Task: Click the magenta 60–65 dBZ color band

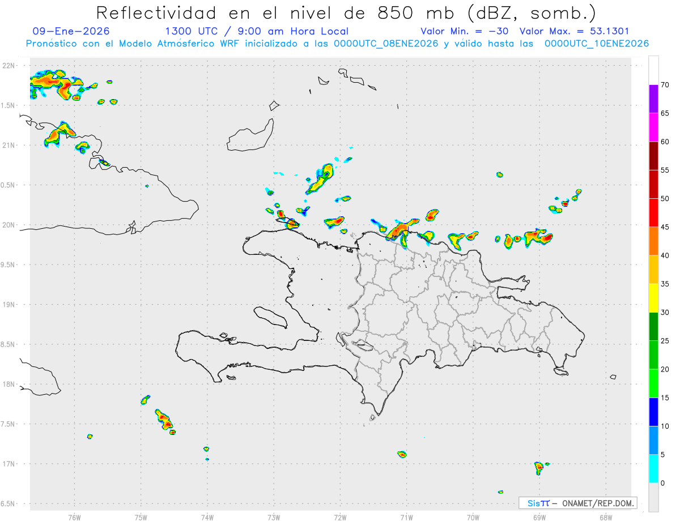Action: coord(653,127)
